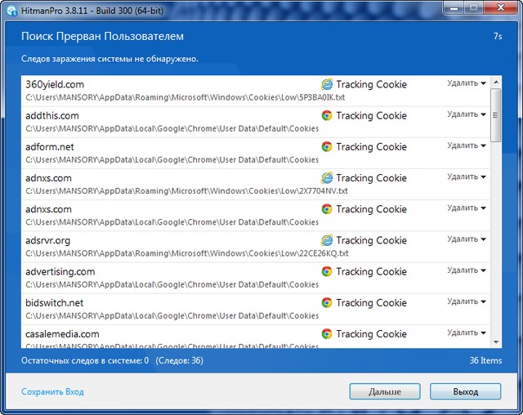Screen dimensions: 523x415
Task: Click the Chrome icon in adform.net row
Action: (327, 146)
